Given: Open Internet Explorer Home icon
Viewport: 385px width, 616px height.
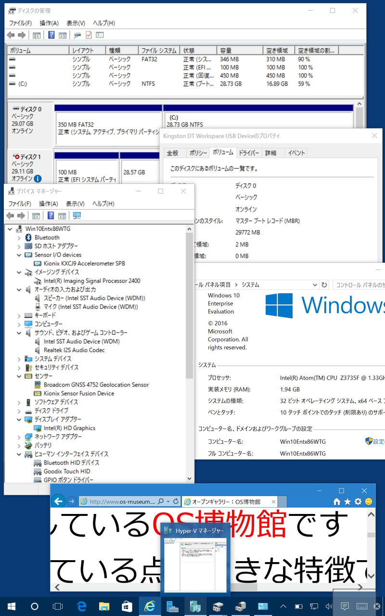Looking at the screenshot, I should click(337, 501).
